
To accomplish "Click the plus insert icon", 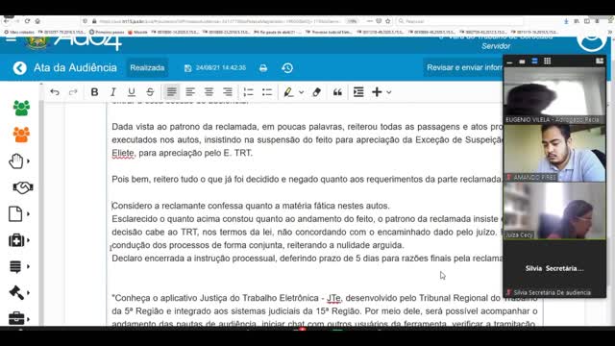I will tap(377, 92).
